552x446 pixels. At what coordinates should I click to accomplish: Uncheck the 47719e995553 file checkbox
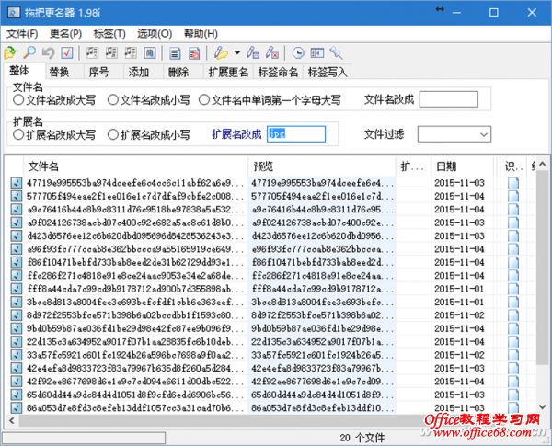tap(16, 183)
